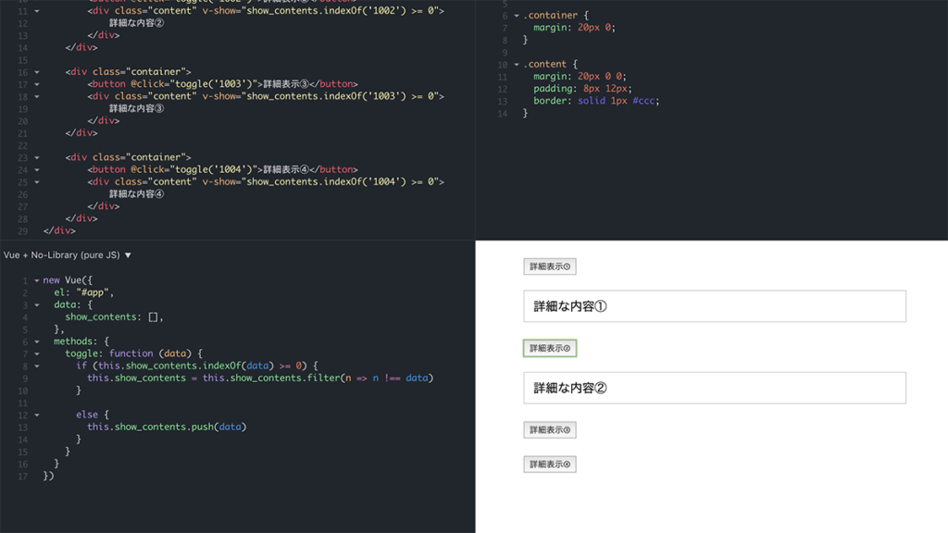Click the 詳細表示① button in the preview

click(549, 266)
